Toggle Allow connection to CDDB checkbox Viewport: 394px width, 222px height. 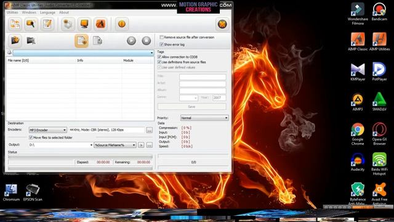pyautogui.click(x=159, y=57)
